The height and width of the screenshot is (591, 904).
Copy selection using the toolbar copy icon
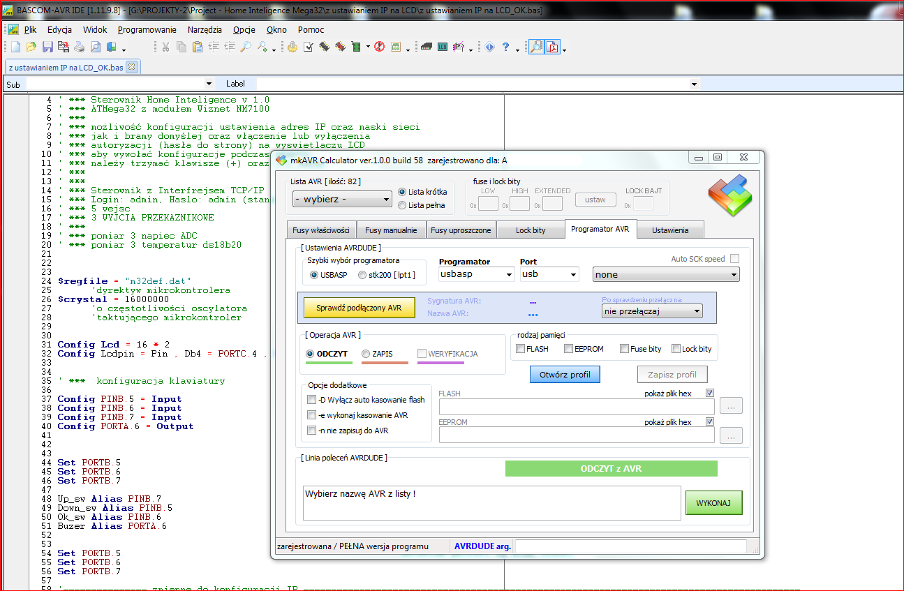(x=181, y=47)
